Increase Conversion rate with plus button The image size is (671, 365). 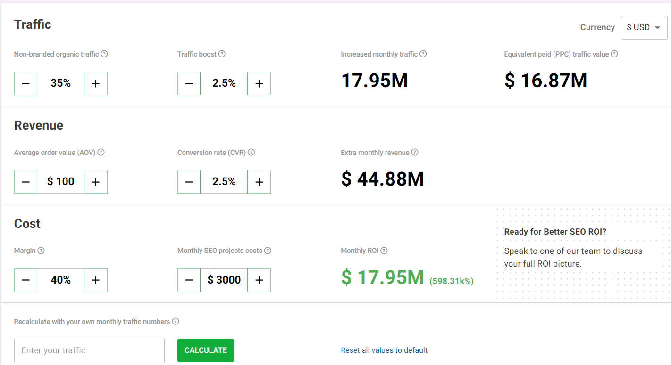pos(259,182)
